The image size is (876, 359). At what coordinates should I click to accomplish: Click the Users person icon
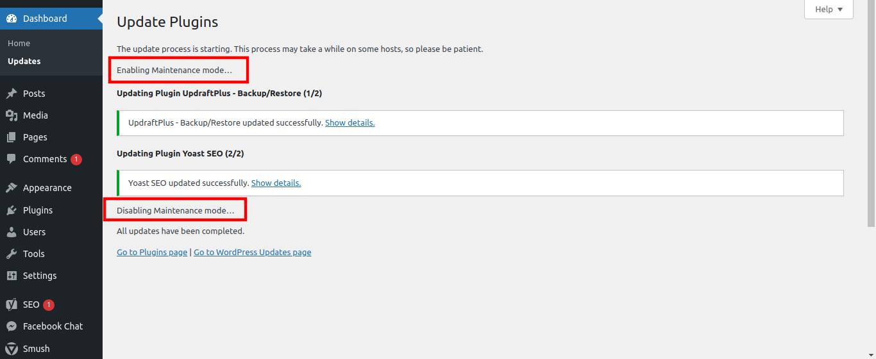pos(12,232)
